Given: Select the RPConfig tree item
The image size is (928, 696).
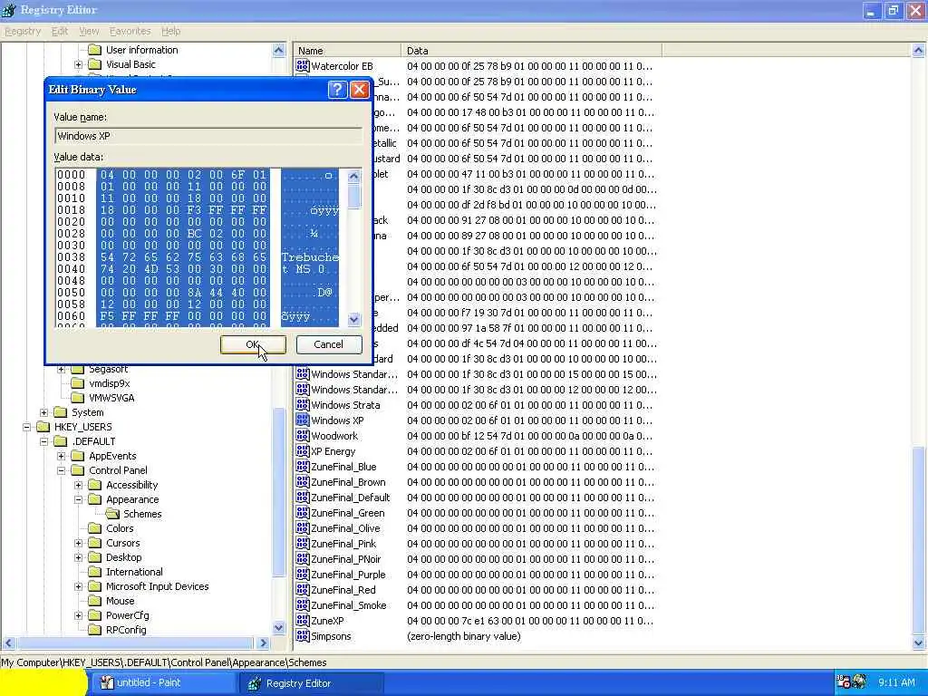Looking at the screenshot, I should coord(126,630).
